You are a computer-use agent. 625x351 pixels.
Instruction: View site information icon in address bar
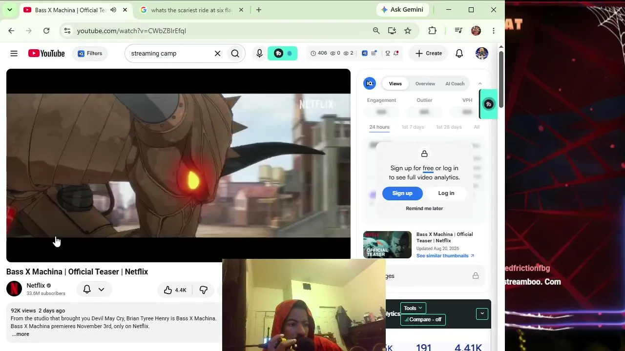coord(67,31)
